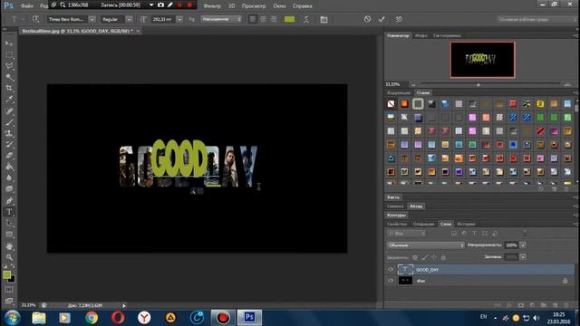Open the 3D menu

[x=232, y=6]
